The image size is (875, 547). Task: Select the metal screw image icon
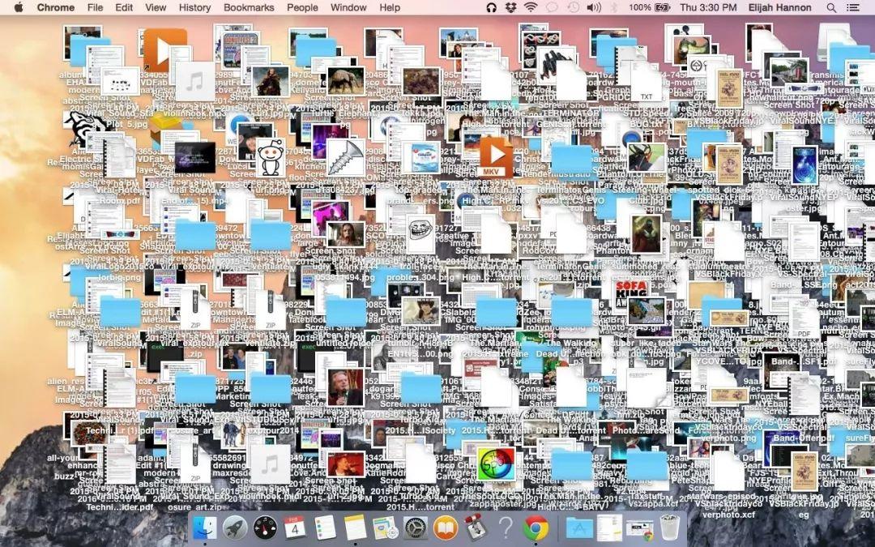345,158
